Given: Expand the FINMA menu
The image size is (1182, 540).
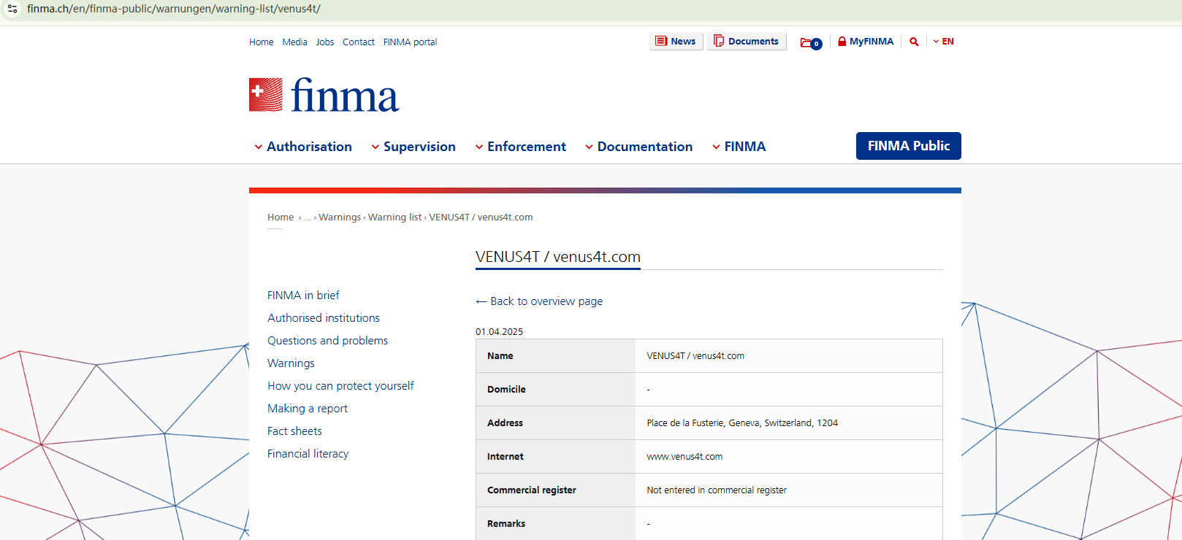Looking at the screenshot, I should pos(739,147).
